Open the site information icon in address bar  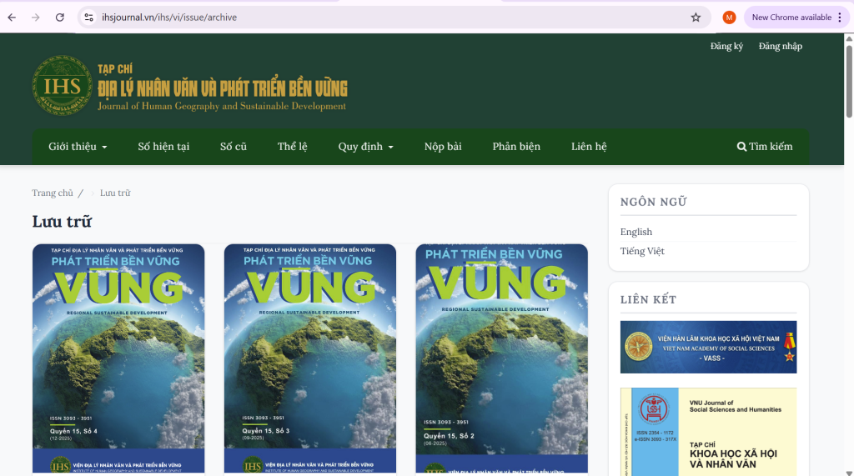90,18
